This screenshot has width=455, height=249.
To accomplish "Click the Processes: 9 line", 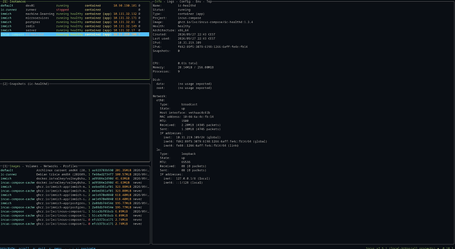I will [x=166, y=71].
